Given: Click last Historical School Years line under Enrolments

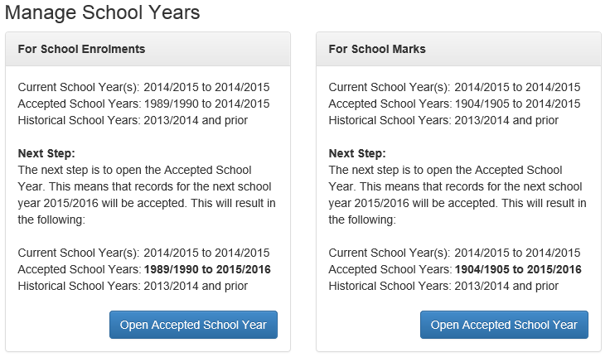Looking at the screenshot, I should [x=133, y=286].
